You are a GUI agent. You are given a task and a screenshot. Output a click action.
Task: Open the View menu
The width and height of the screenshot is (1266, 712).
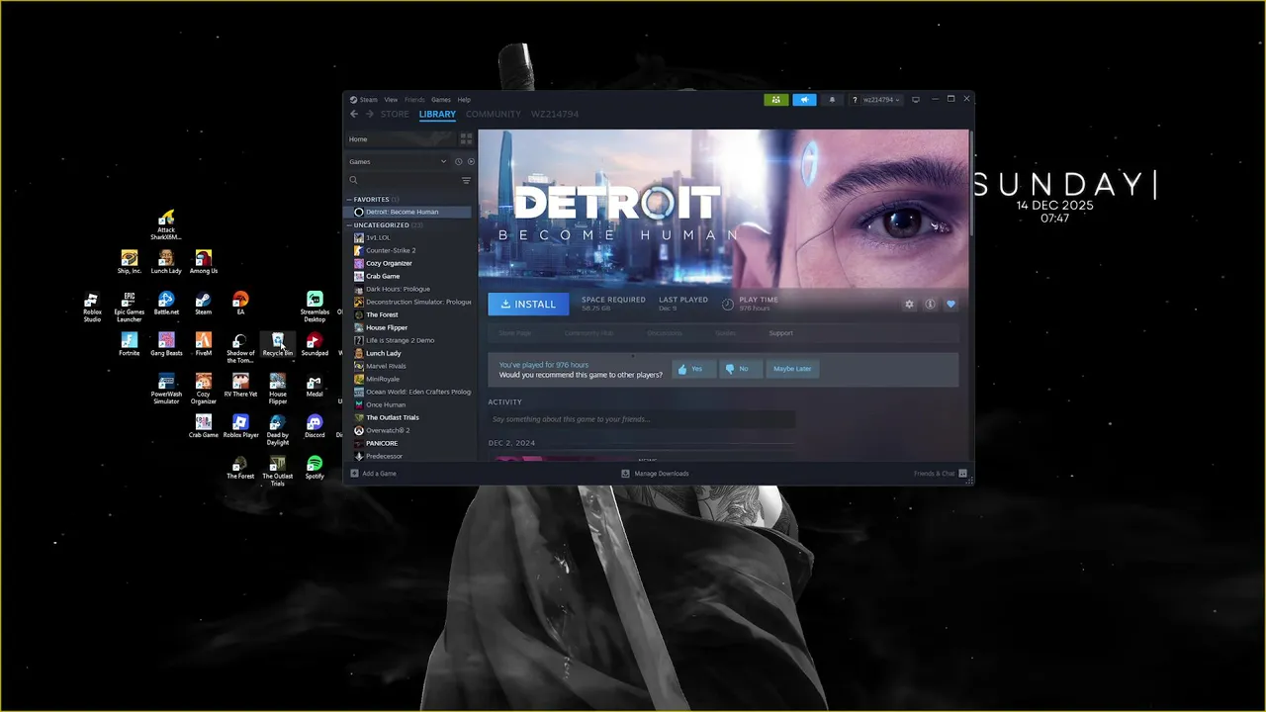tap(391, 100)
